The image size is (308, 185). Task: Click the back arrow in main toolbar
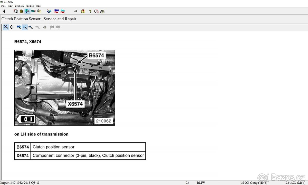[x=4, y=11]
